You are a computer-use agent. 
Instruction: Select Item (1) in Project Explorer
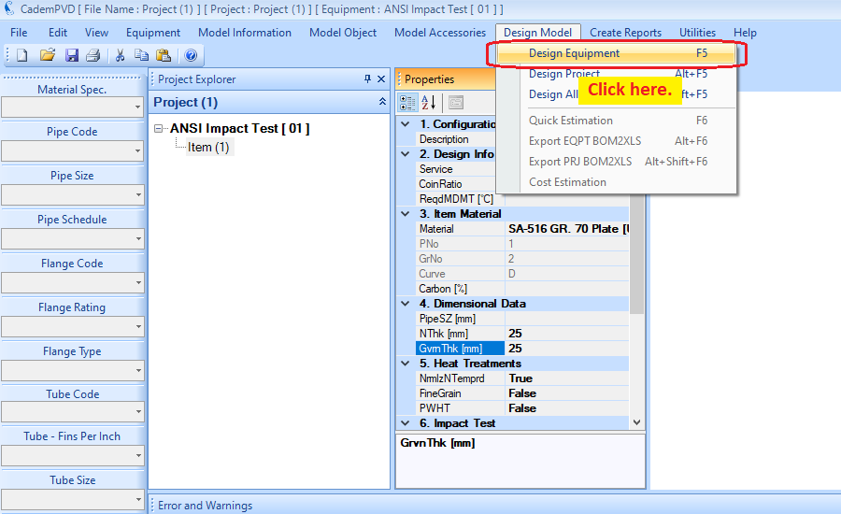pos(208,147)
